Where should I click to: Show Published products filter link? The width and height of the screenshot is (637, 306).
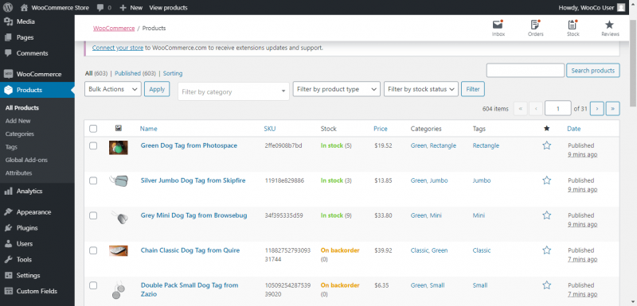tap(127, 73)
